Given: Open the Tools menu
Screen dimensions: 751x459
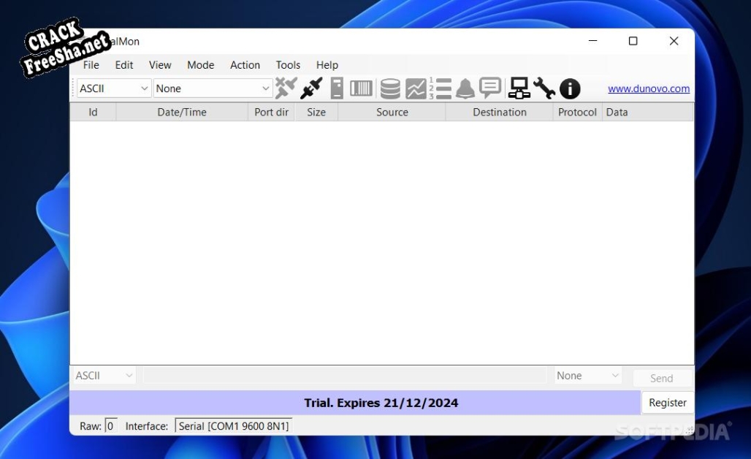Looking at the screenshot, I should click(x=288, y=65).
